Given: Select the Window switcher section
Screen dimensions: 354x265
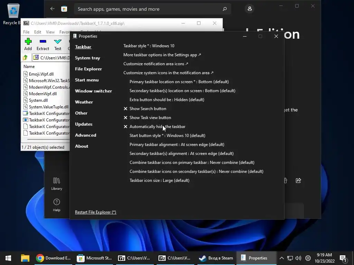Looking at the screenshot, I should tap(93, 91).
